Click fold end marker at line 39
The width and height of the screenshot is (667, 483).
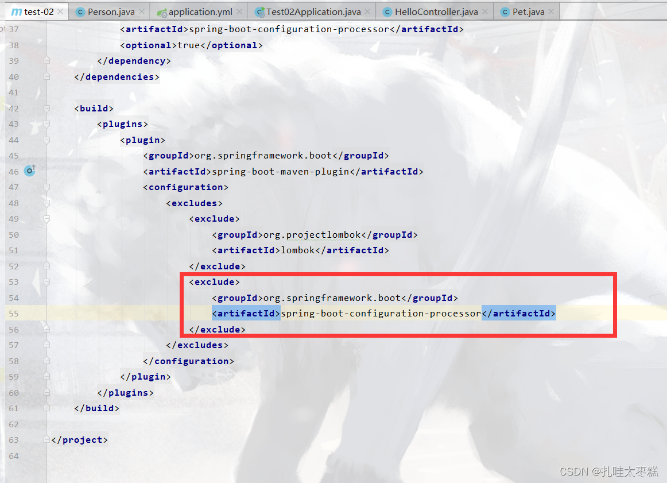47,60
